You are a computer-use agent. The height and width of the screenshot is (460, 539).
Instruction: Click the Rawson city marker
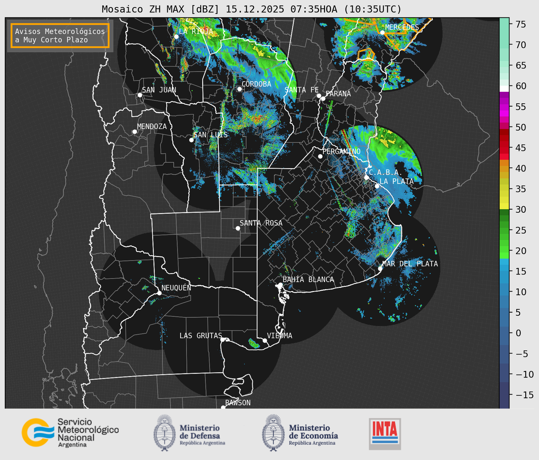(223, 407)
